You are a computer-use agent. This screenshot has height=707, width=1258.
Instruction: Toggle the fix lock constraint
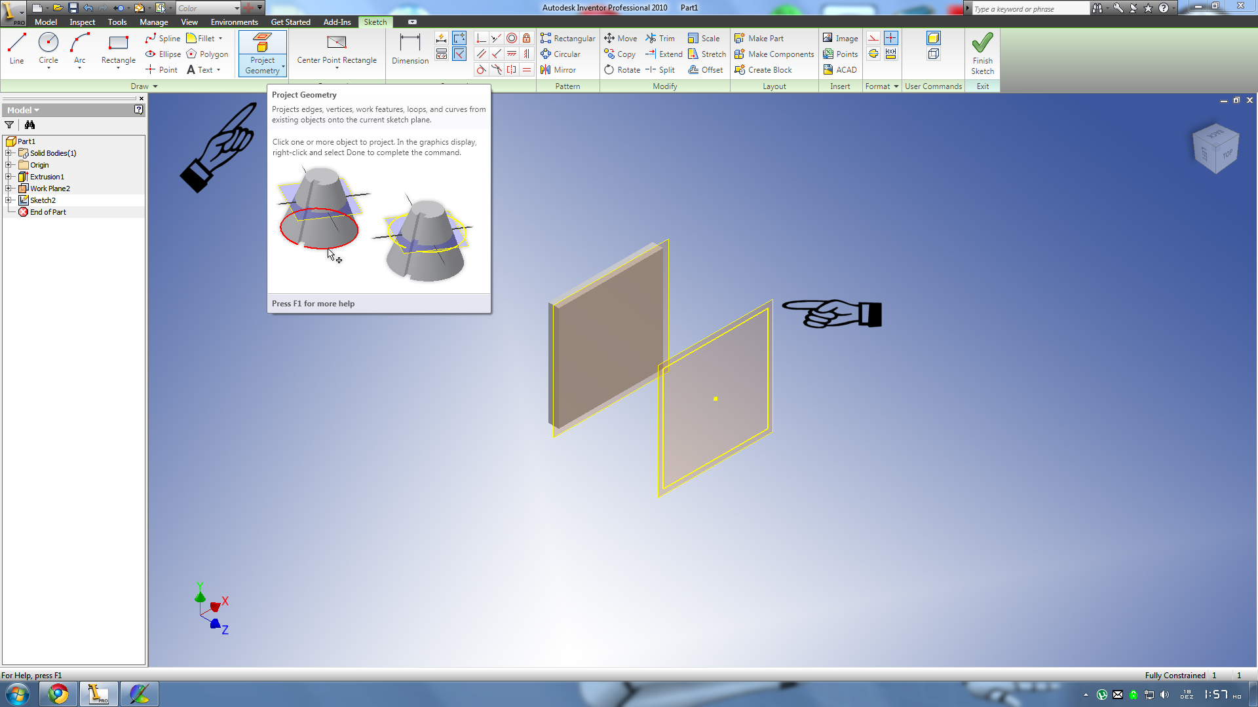[527, 38]
